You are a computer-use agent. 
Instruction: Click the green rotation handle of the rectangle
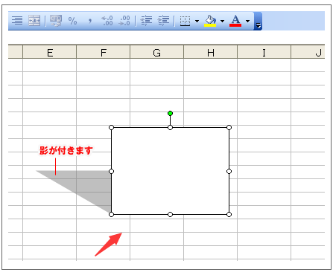point(170,114)
